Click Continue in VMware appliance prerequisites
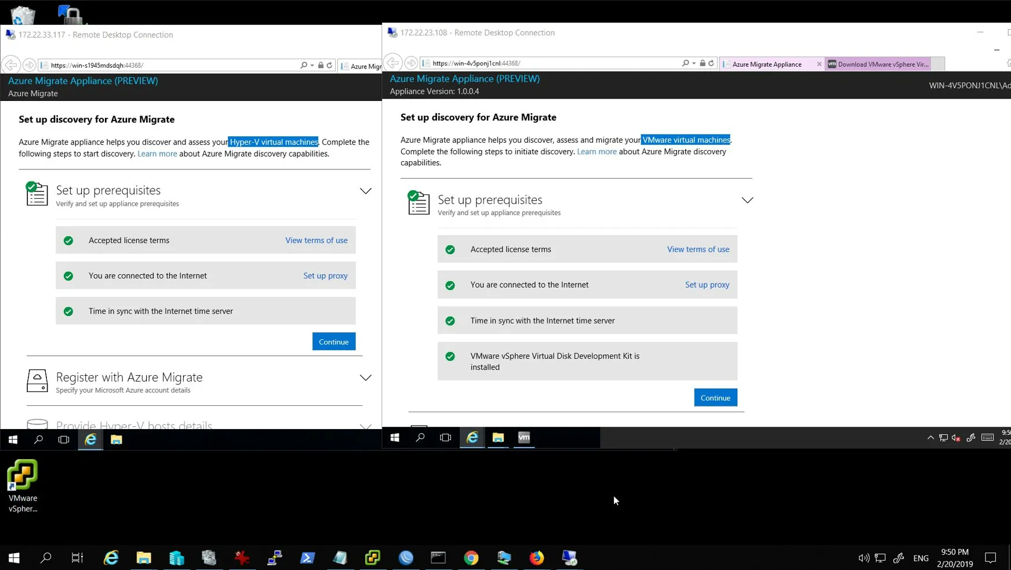Screen dimensions: 1011x570 coord(715,397)
